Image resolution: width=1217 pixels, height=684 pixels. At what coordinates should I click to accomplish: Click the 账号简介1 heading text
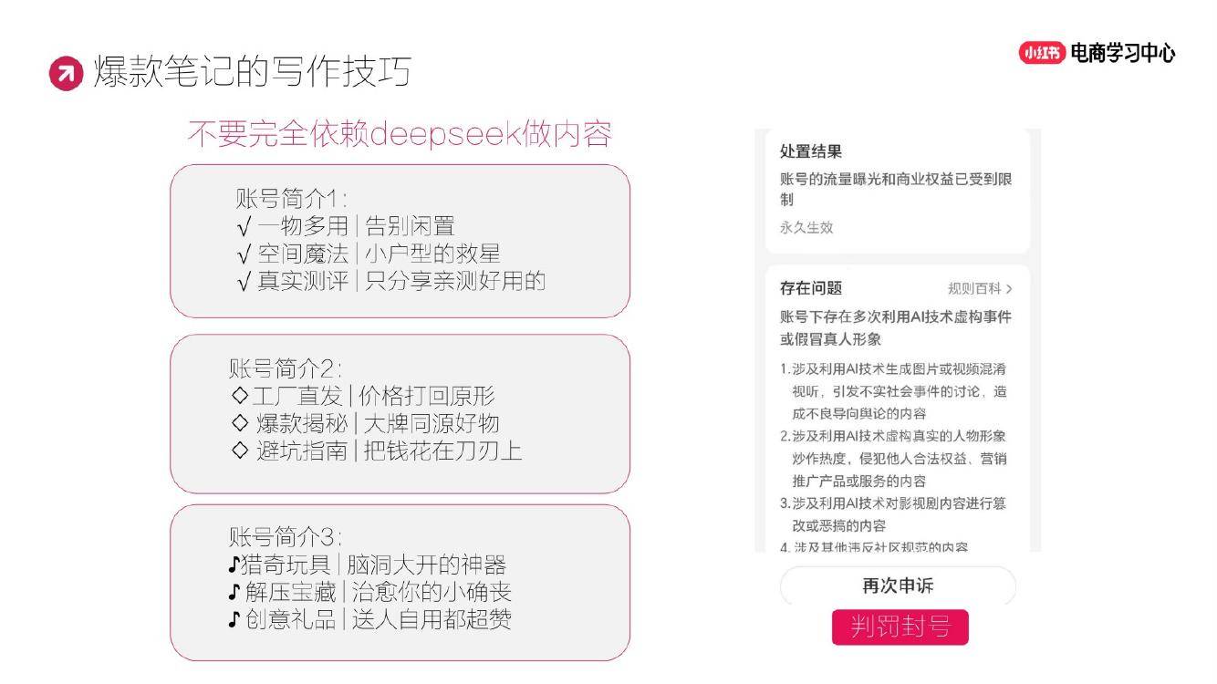point(291,199)
